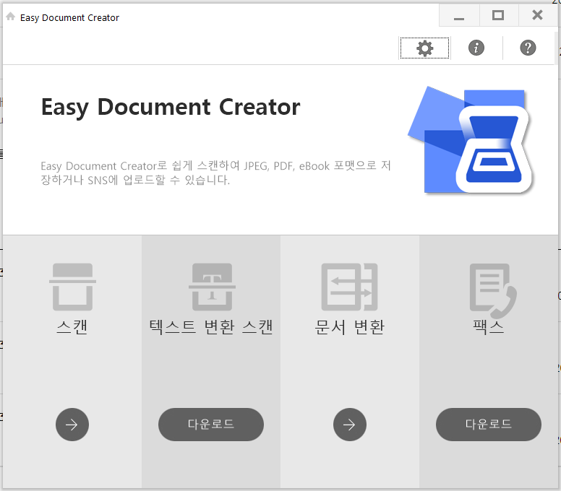Click 다운로드 under 텍스트 변환 스캔
This screenshot has width=561, height=491.
click(211, 425)
